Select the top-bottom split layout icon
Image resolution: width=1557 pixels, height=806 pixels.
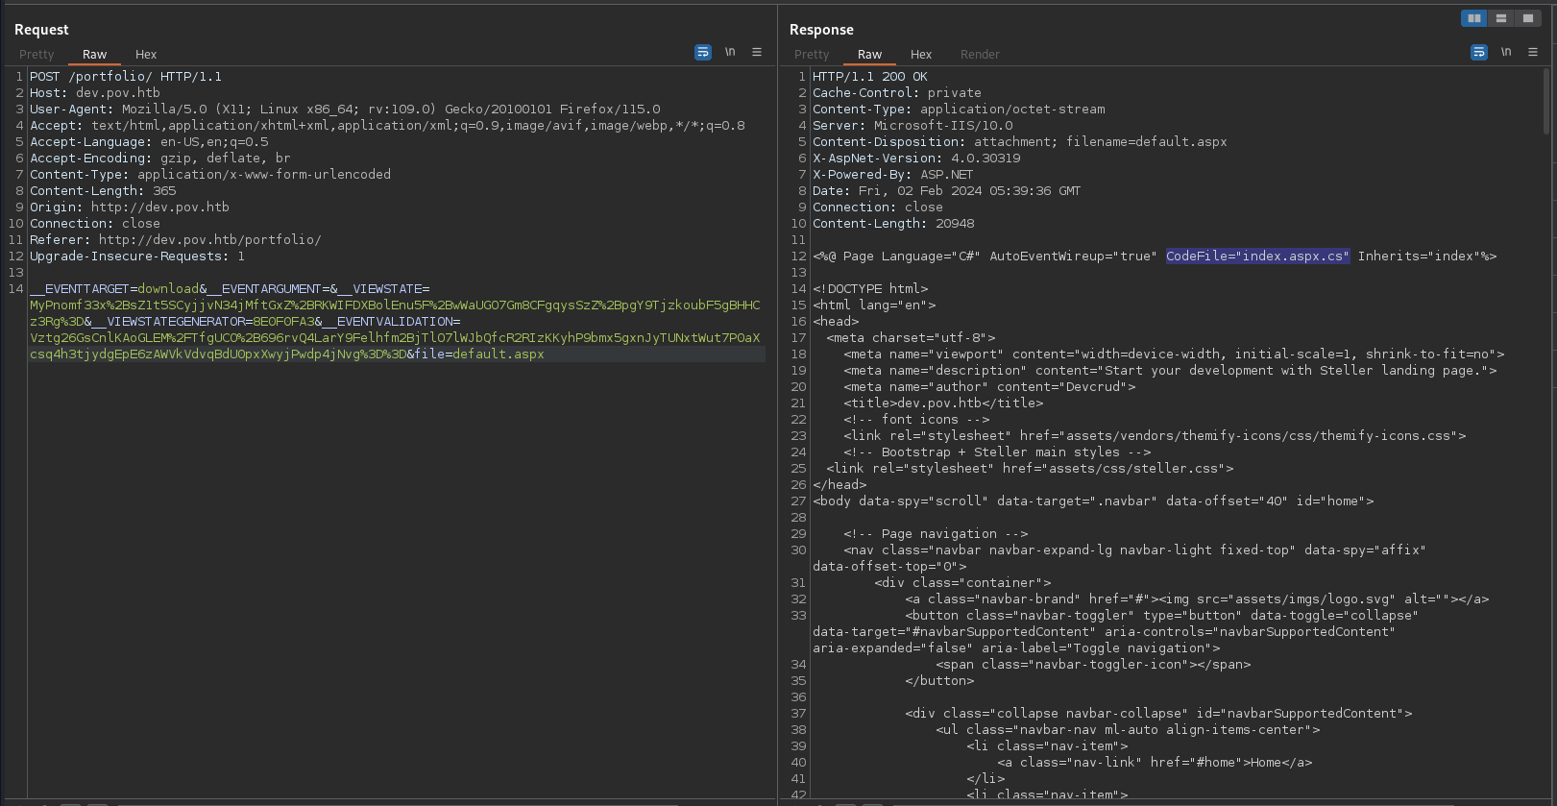click(x=1501, y=18)
